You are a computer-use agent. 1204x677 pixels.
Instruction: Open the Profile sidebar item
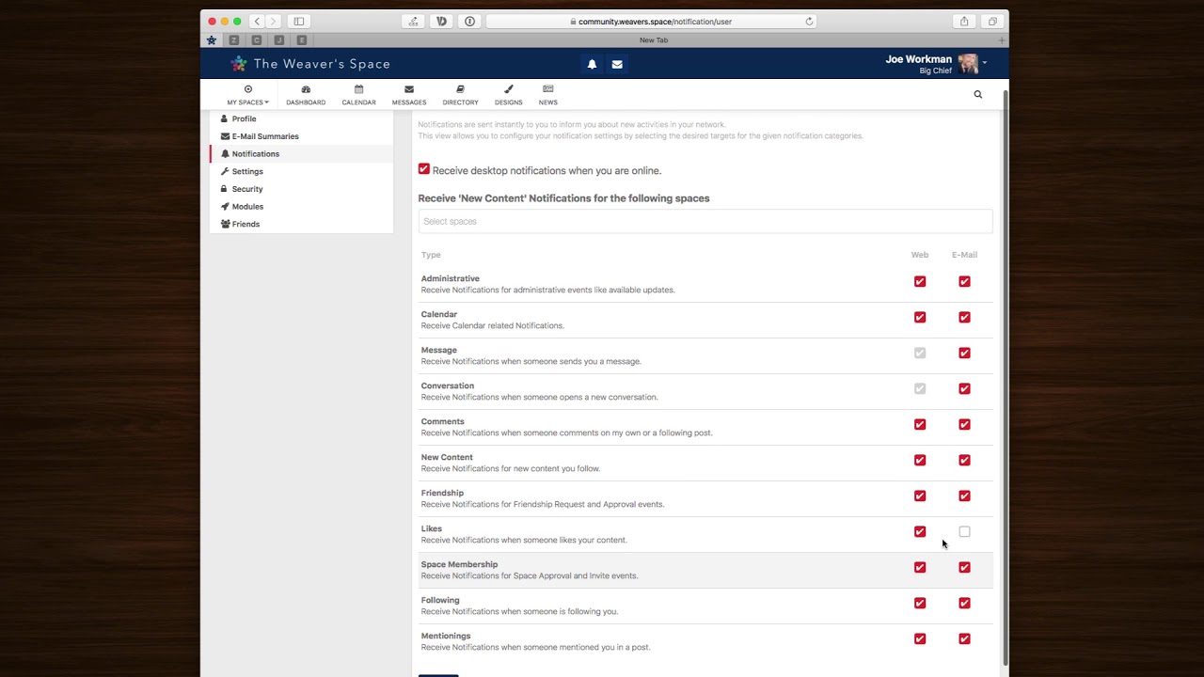click(301, 118)
